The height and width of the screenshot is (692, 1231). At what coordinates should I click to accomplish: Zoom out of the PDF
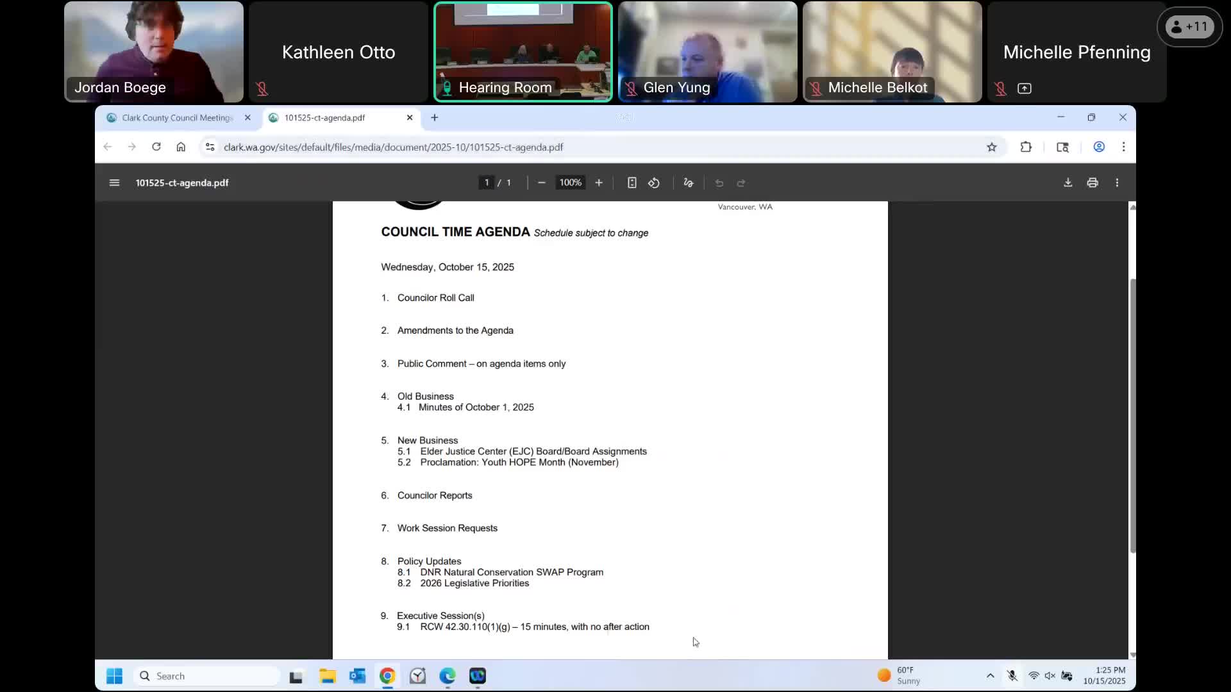542,183
